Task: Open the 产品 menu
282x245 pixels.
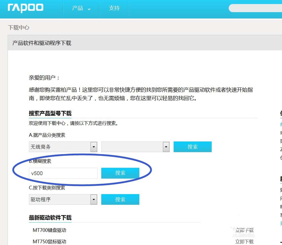Action: click(78, 8)
